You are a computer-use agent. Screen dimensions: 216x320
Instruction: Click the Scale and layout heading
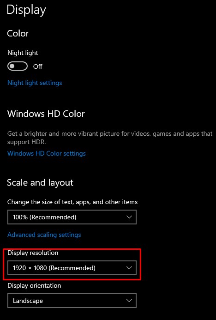pos(40,183)
